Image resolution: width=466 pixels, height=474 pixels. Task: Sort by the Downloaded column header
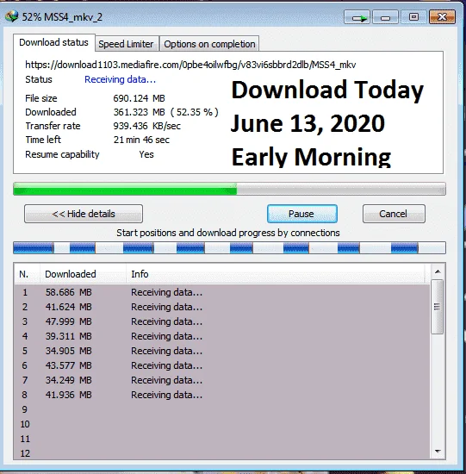tap(83, 274)
